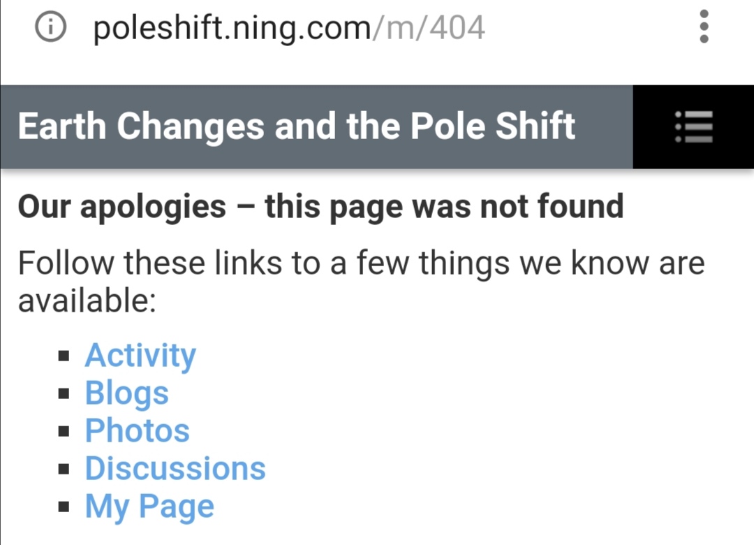Click the bullet beside Discussions
This screenshot has width=754, height=545.
[x=64, y=469]
